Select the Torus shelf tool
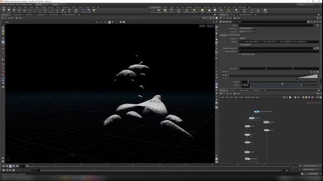Image resolution: width=323 pixels, height=181 pixels. pos(19,11)
